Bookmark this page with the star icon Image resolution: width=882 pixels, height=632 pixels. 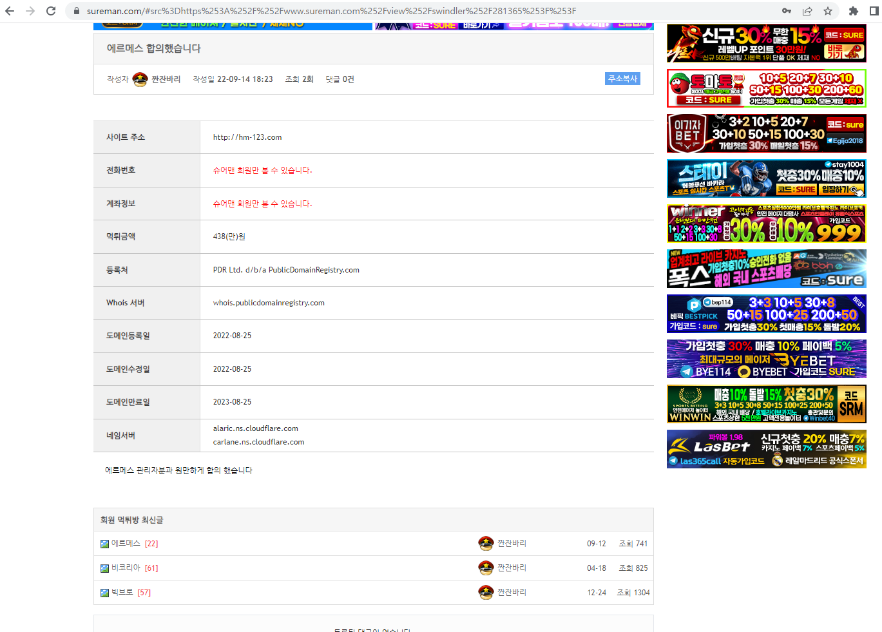(x=828, y=11)
